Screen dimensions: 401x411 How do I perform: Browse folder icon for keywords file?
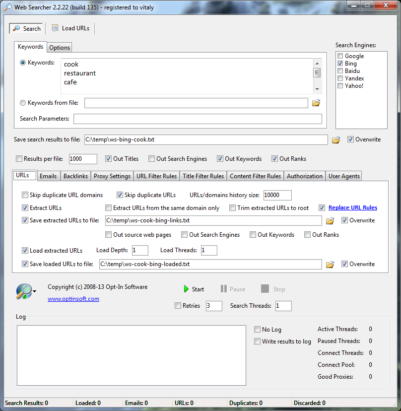[316, 103]
